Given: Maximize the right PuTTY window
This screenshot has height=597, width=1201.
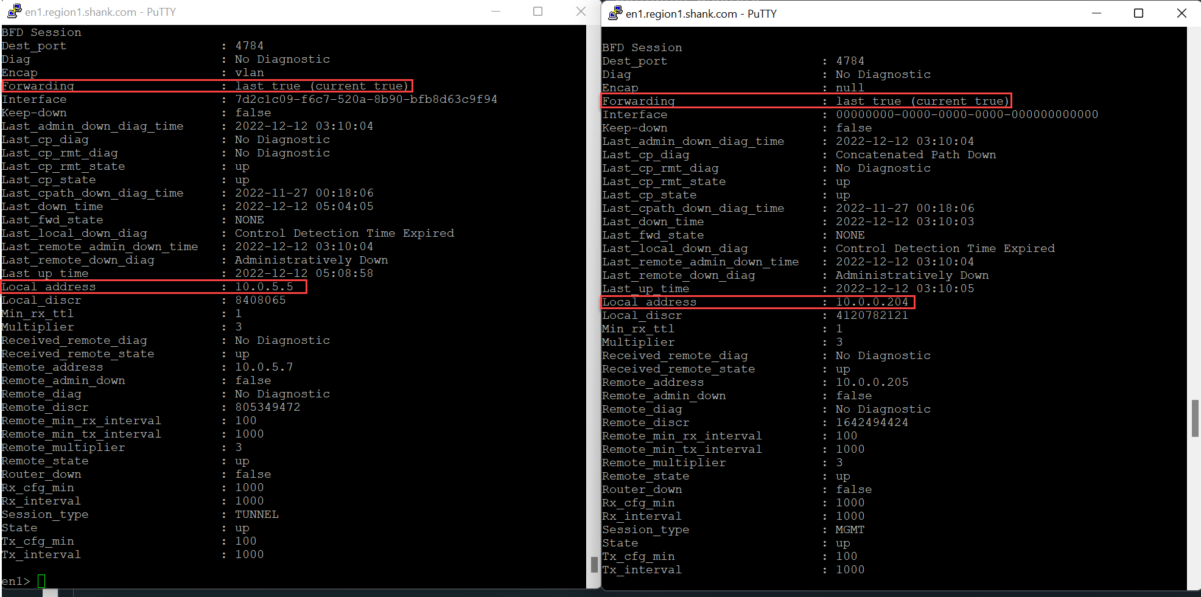Looking at the screenshot, I should pos(1138,13).
